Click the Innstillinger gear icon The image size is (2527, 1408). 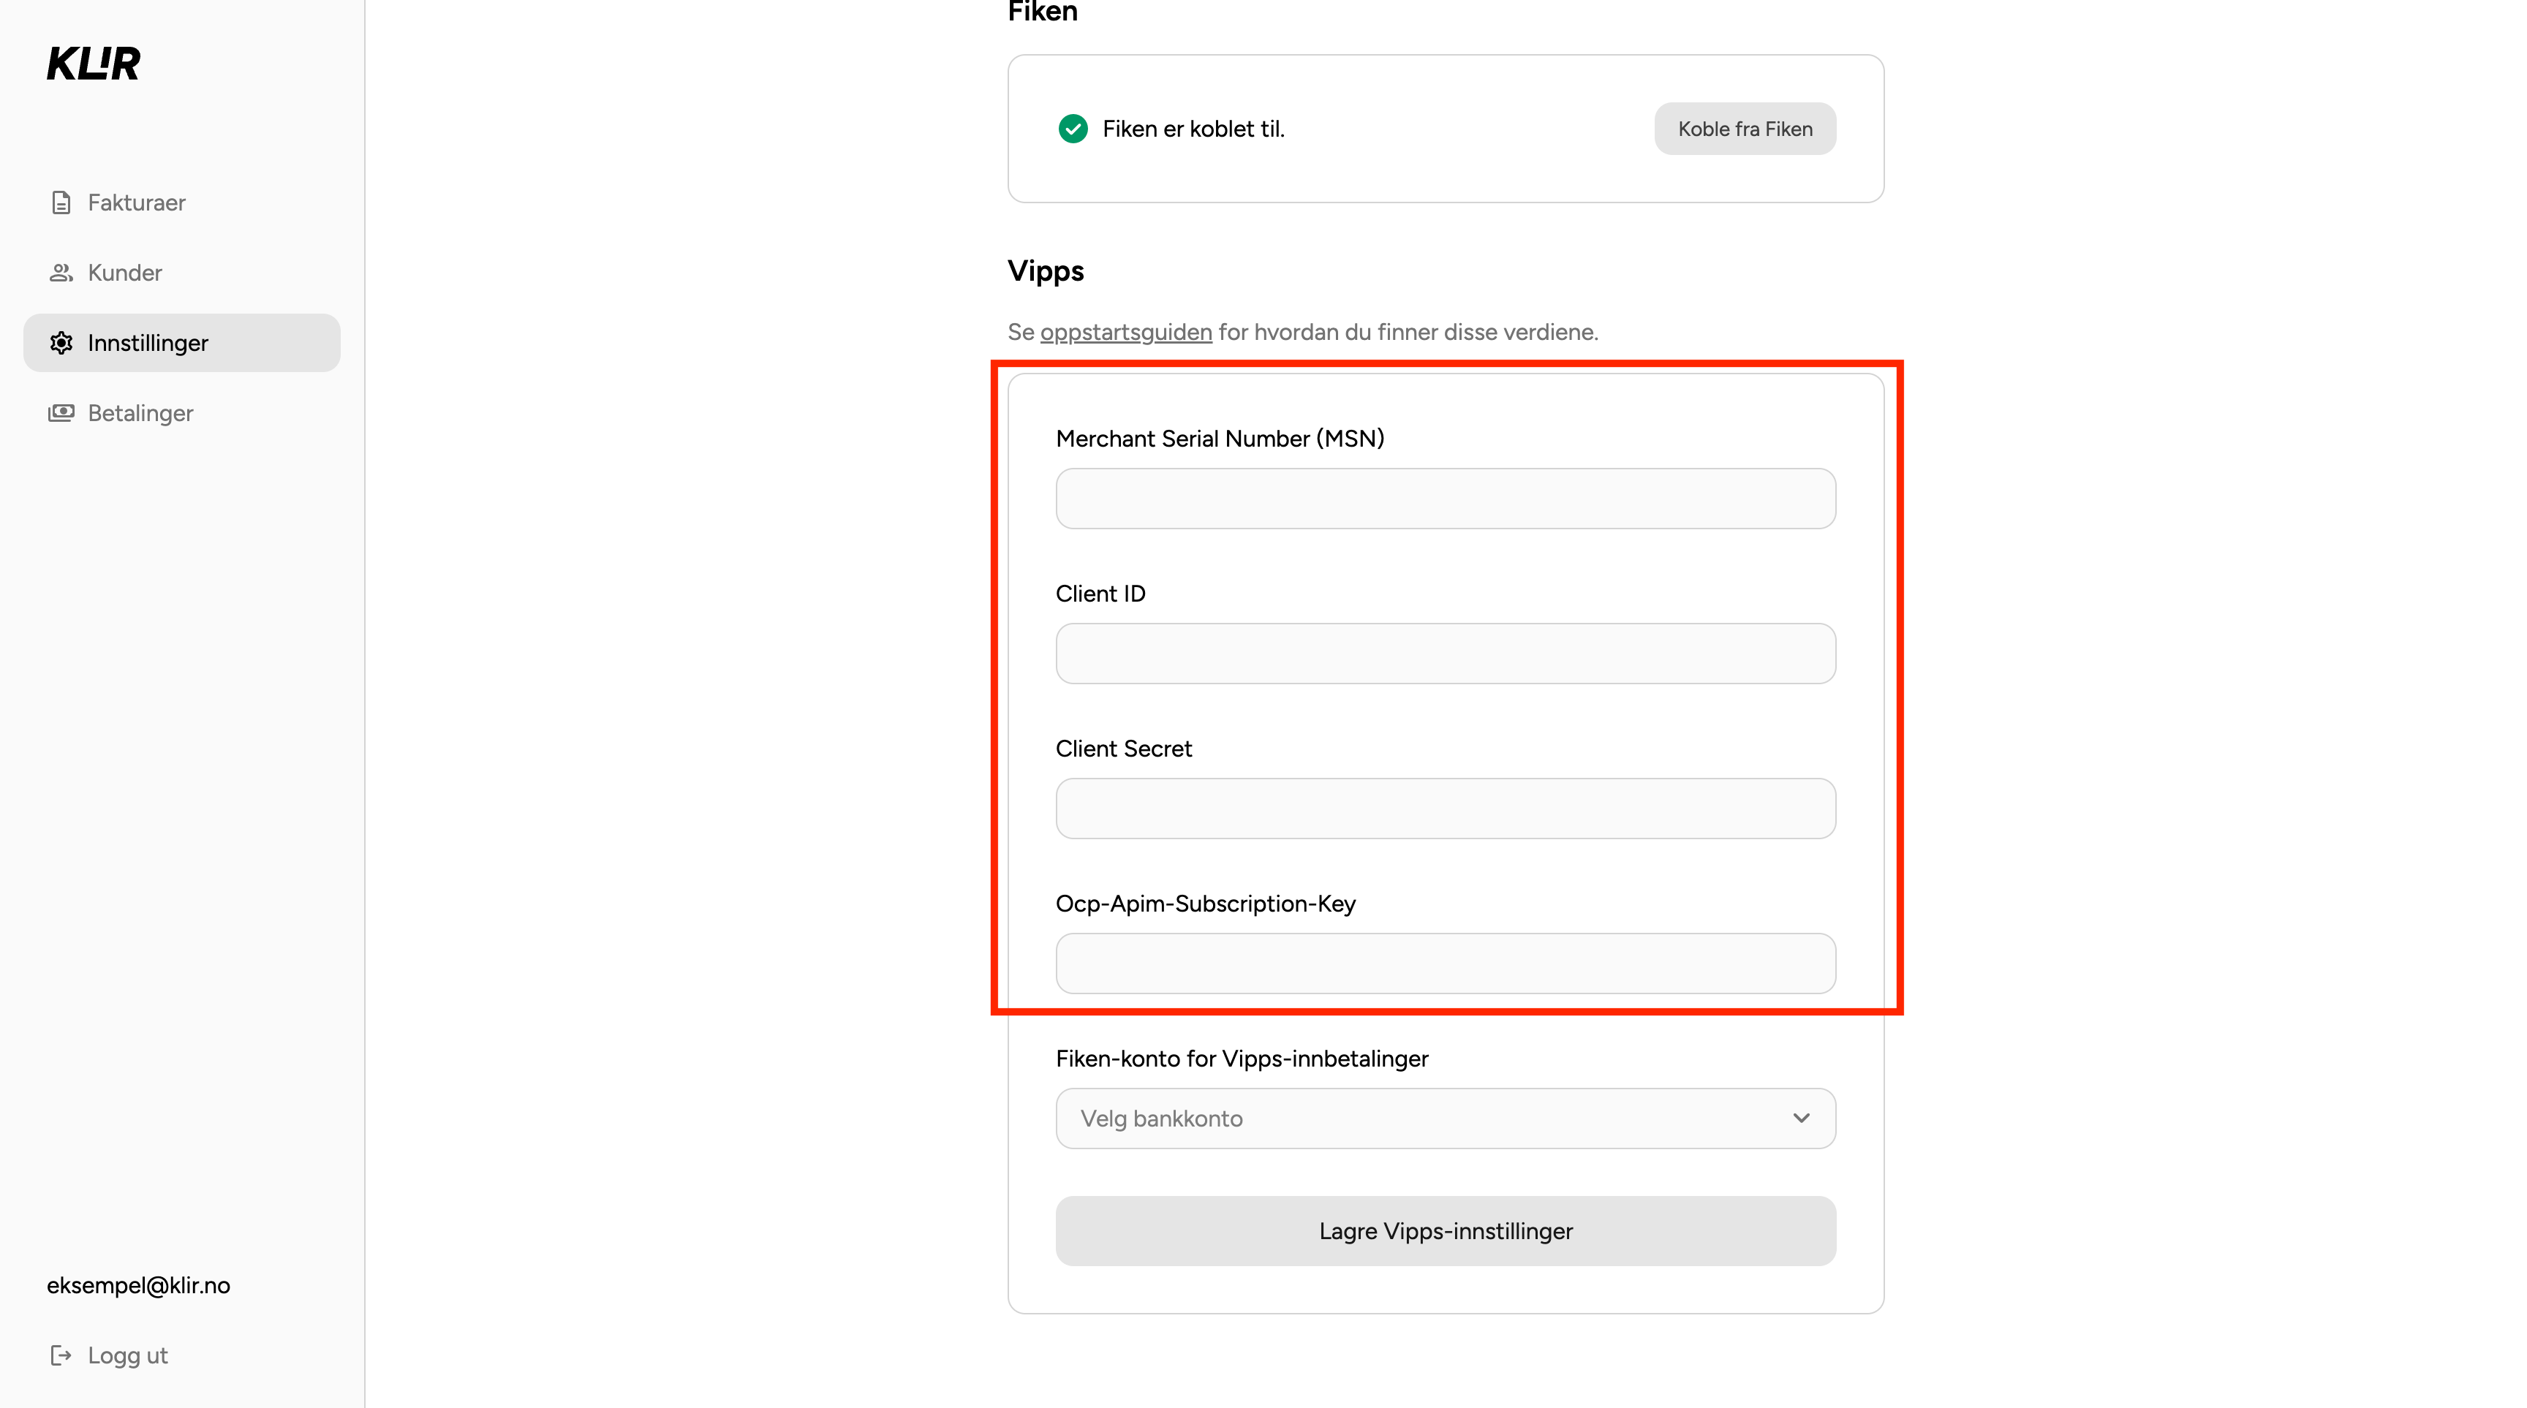pyautogui.click(x=61, y=343)
